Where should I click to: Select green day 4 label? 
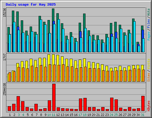click(23, 115)
